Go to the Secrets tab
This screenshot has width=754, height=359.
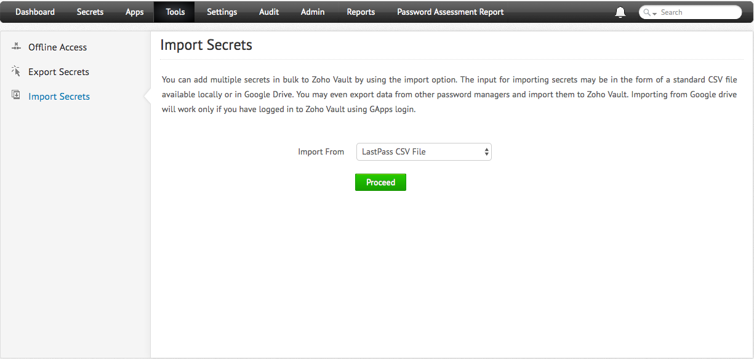click(x=90, y=12)
